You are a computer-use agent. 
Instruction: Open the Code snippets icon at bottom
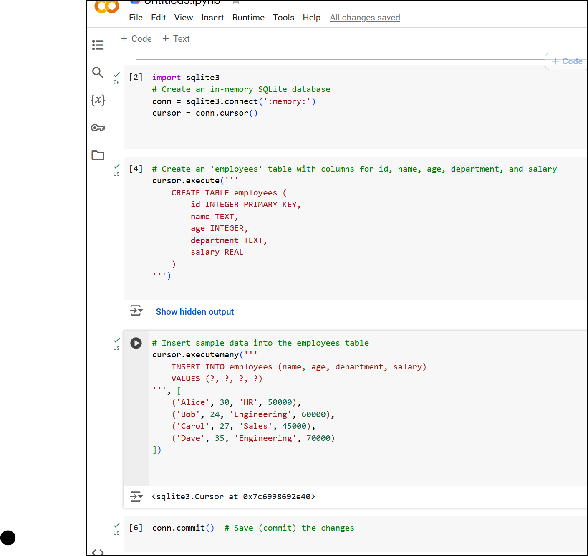(98, 552)
